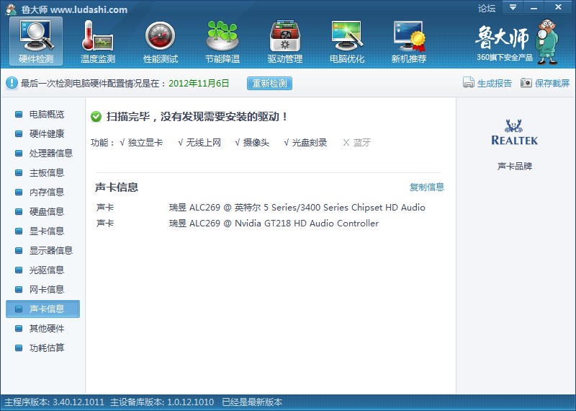Open the 性能测试 performance test
The width and height of the screenshot is (576, 411).
pos(160,41)
